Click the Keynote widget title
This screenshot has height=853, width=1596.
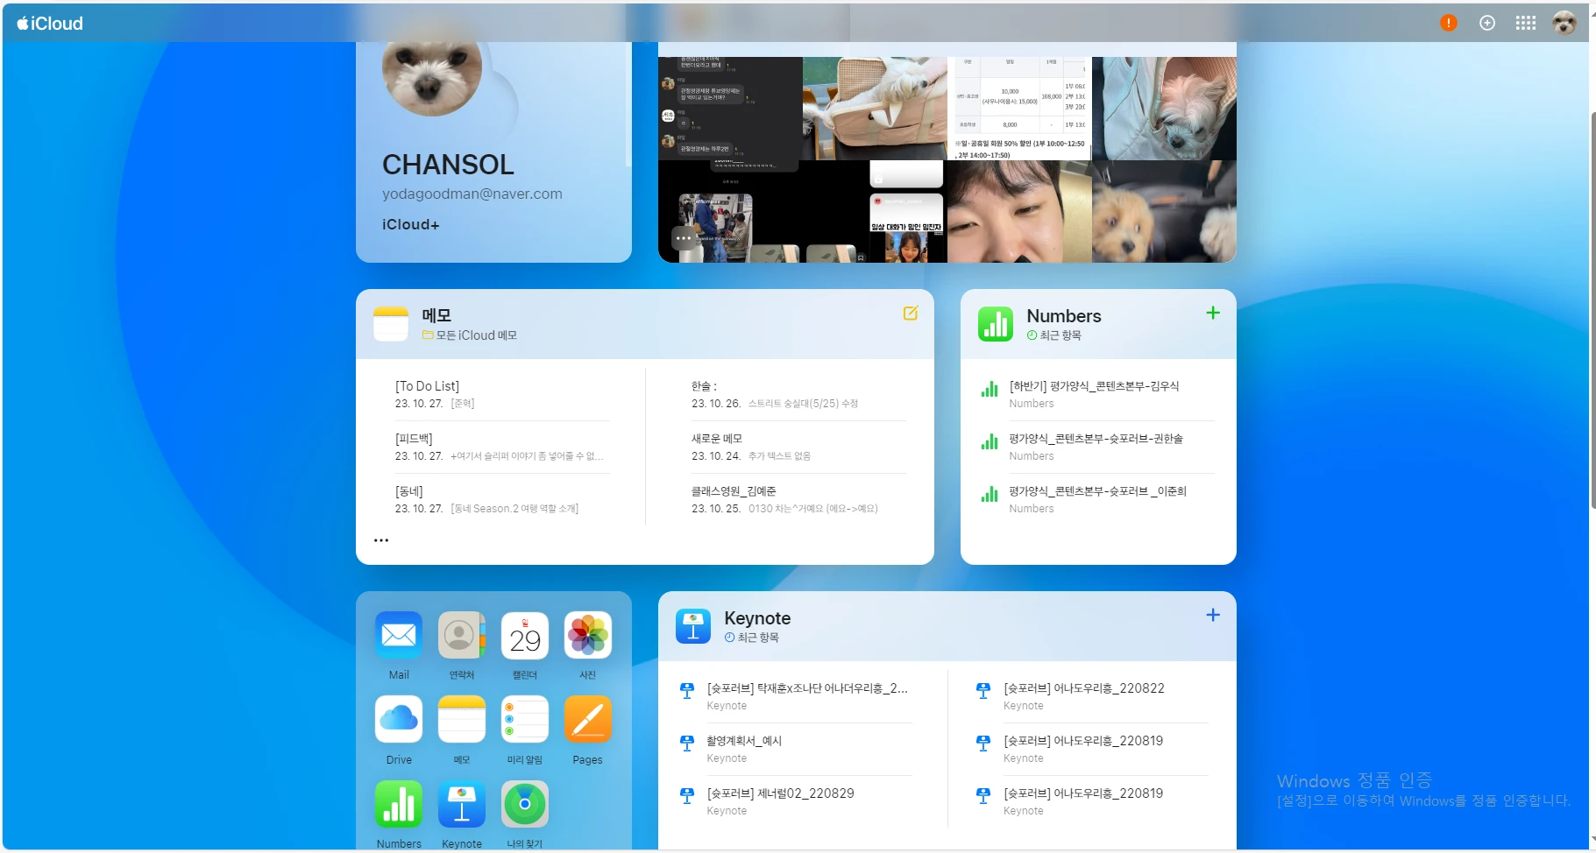tap(757, 618)
